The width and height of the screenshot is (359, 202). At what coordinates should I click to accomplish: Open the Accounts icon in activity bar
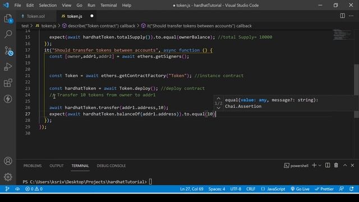[x=8, y=161]
